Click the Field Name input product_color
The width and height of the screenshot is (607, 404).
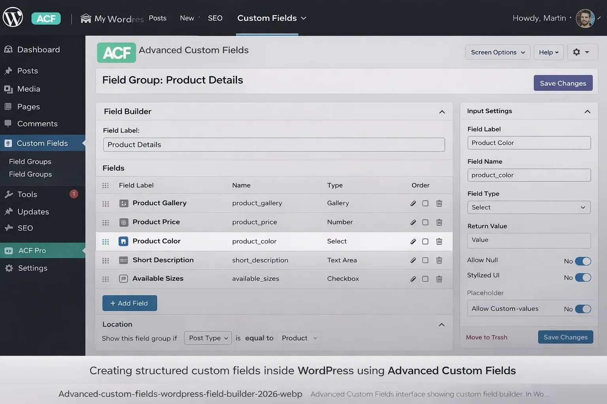[x=529, y=175]
